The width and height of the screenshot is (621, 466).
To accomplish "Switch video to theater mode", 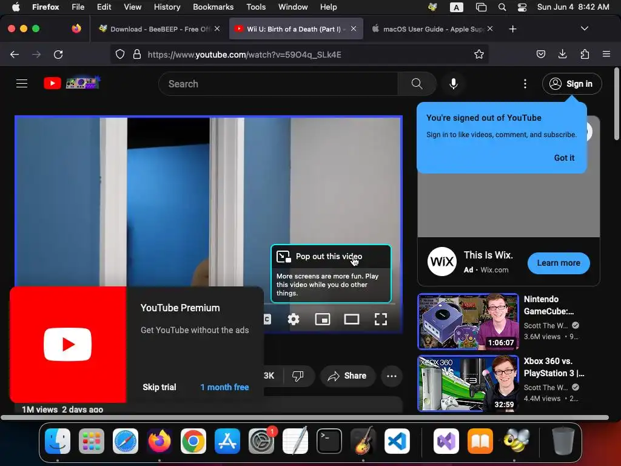I will tap(351, 319).
